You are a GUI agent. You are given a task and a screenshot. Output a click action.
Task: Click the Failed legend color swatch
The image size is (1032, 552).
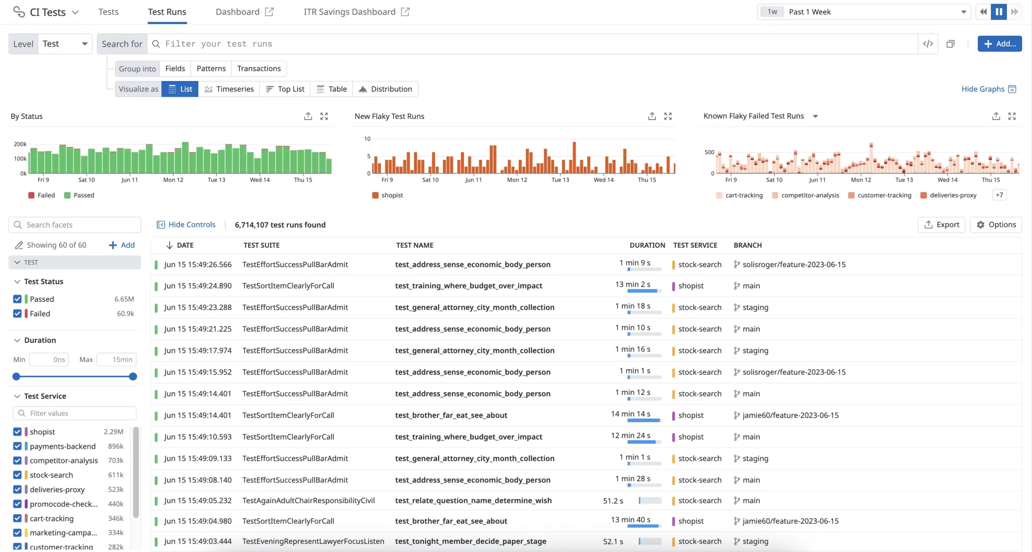(x=31, y=195)
